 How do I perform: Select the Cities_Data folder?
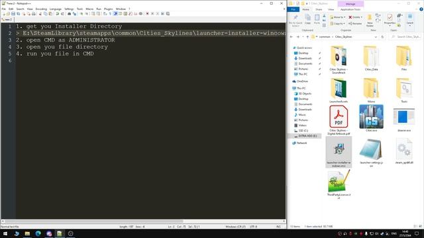click(371, 58)
